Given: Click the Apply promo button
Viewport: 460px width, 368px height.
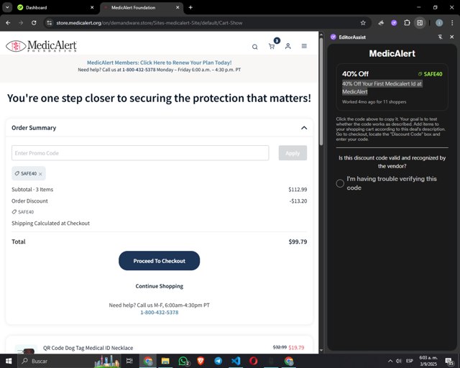Looking at the screenshot, I should (293, 153).
